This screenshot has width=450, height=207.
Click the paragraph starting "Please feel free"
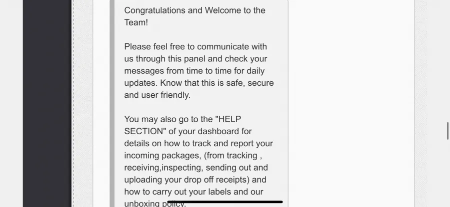click(x=199, y=71)
